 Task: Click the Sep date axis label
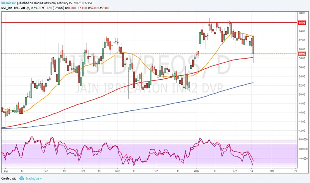coord(46,171)
